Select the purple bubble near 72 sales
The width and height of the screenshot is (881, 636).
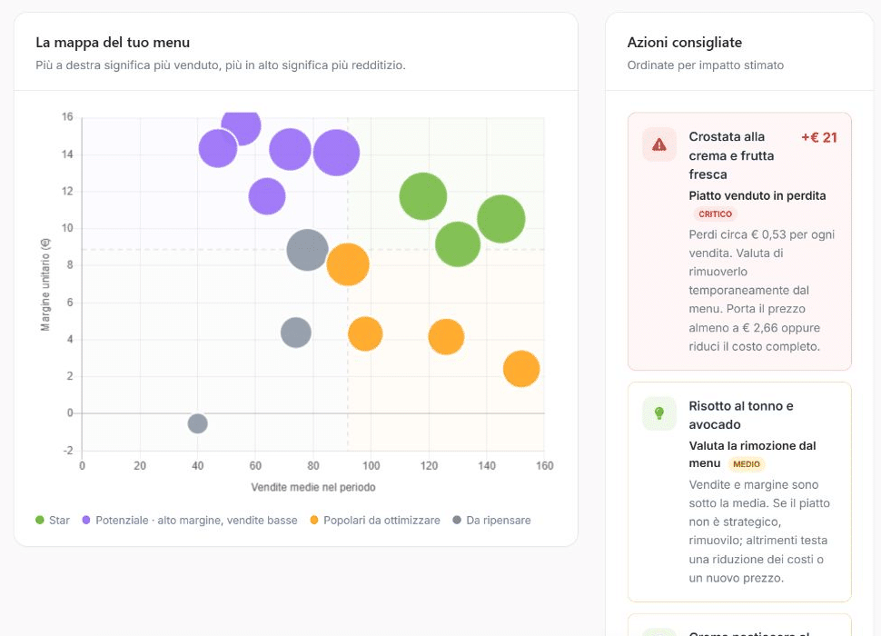(290, 149)
